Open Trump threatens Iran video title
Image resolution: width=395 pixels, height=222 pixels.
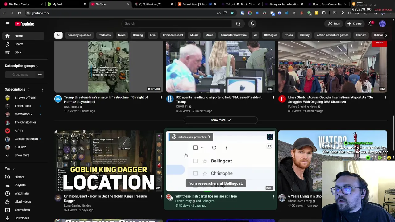[106, 100]
